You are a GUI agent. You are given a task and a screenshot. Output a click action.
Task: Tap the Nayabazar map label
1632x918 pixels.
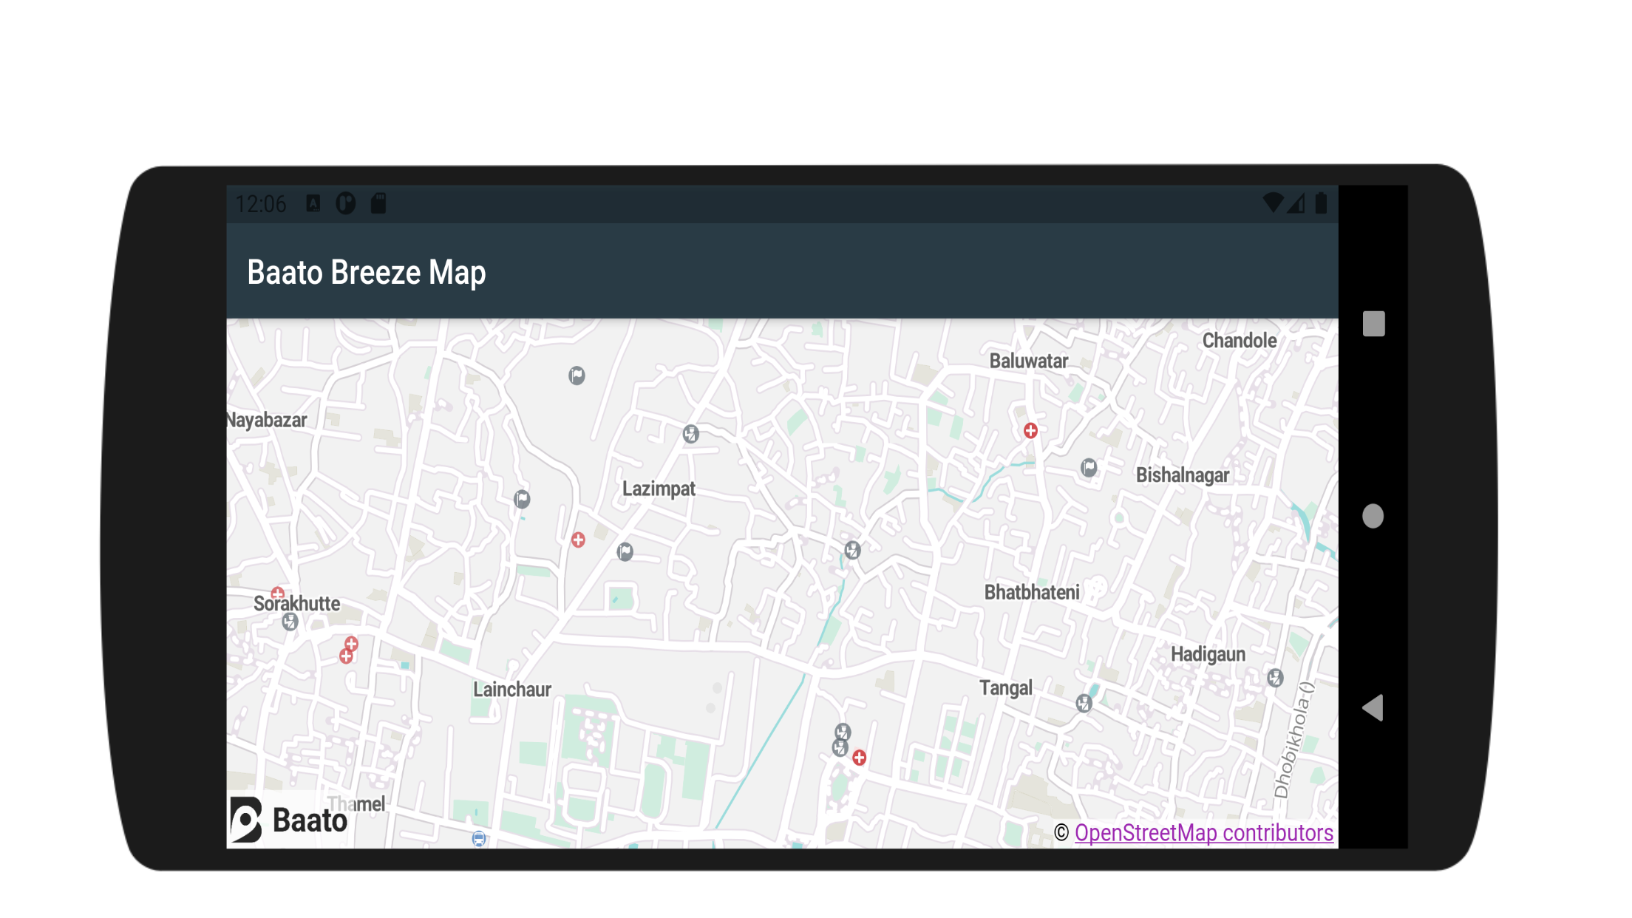click(267, 420)
